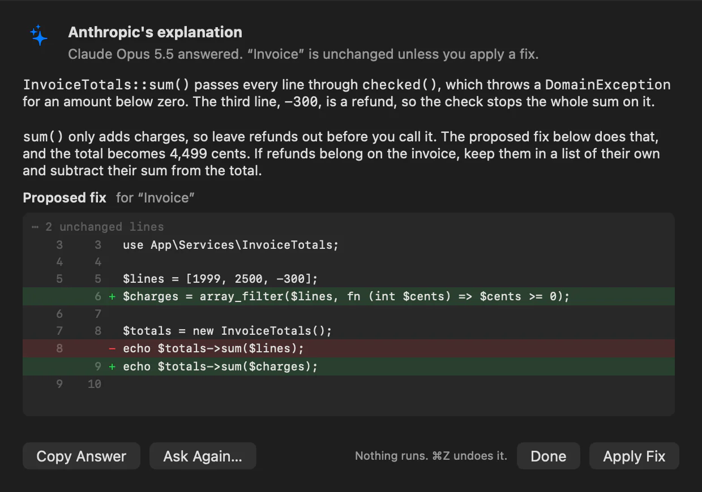Click the Done button
Screen dimensions: 702x492
[x=549, y=456]
